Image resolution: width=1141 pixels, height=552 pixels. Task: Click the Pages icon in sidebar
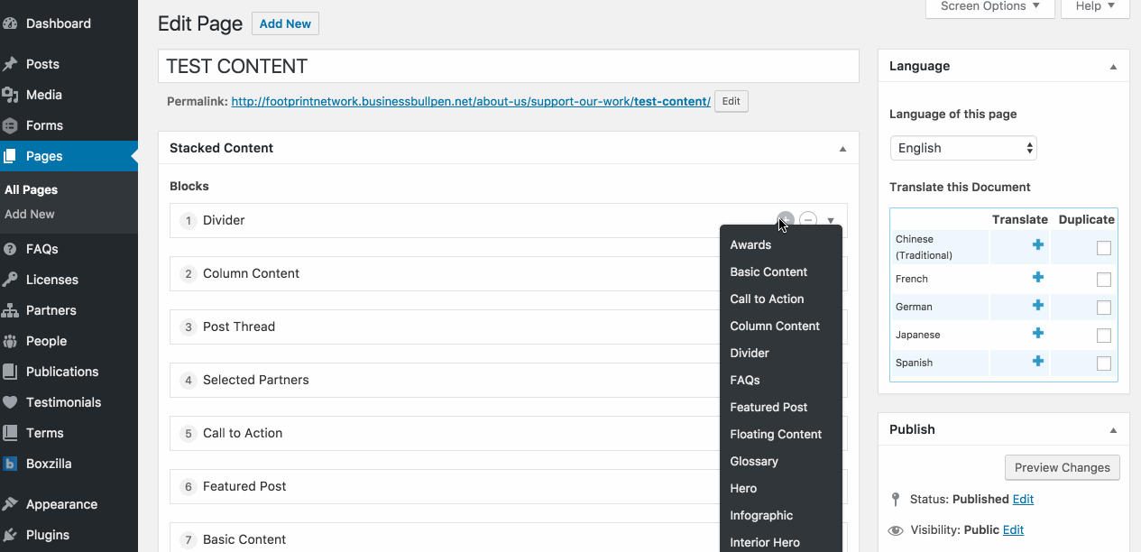pos(10,156)
